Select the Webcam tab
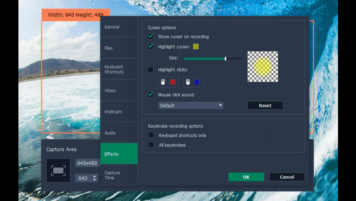This screenshot has width=356, height=201. [119, 111]
